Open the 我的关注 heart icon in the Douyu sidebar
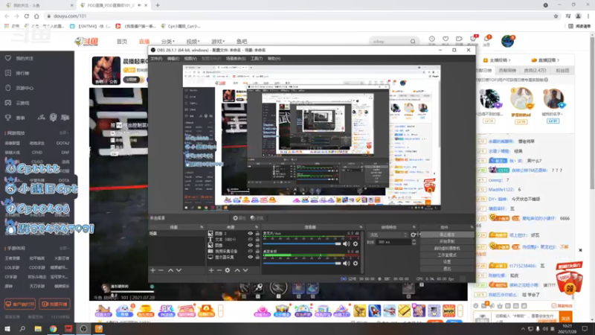 pyautogui.click(x=8, y=58)
